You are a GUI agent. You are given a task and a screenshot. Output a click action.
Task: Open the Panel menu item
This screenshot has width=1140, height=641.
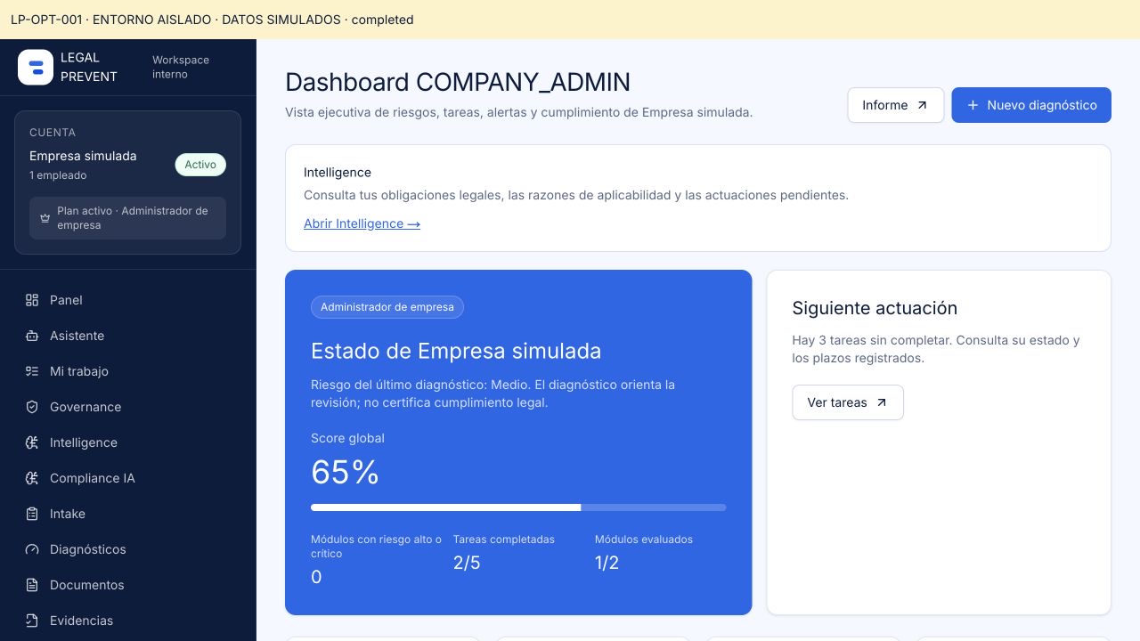tap(128, 300)
